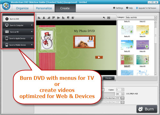Screen dimensions: 160x115
Task: Click the center vertically toolbar icon
Action: click(58, 18)
